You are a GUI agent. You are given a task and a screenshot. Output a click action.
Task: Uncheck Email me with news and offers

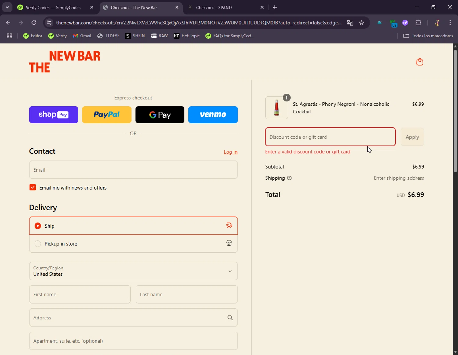tap(33, 187)
